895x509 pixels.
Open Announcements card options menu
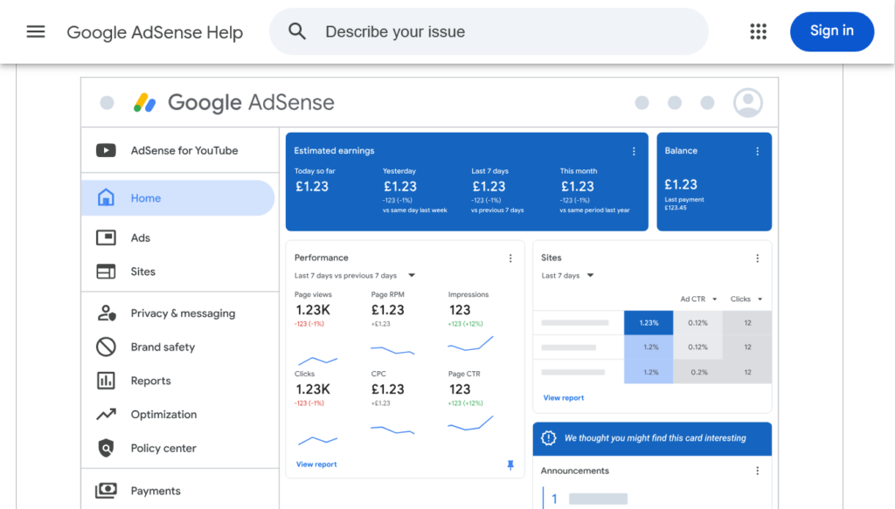pos(758,471)
